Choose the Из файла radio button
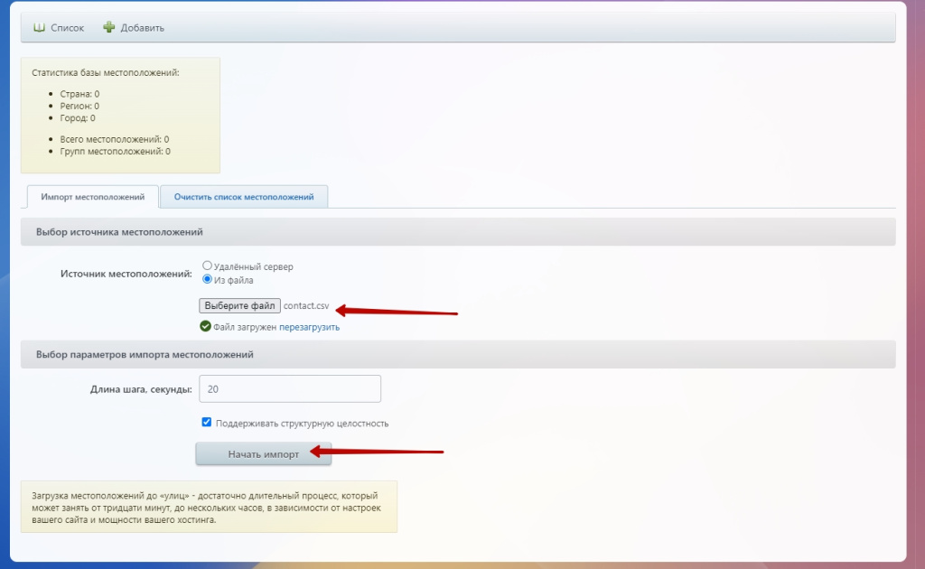Image resolution: width=925 pixels, height=569 pixels. click(208, 280)
